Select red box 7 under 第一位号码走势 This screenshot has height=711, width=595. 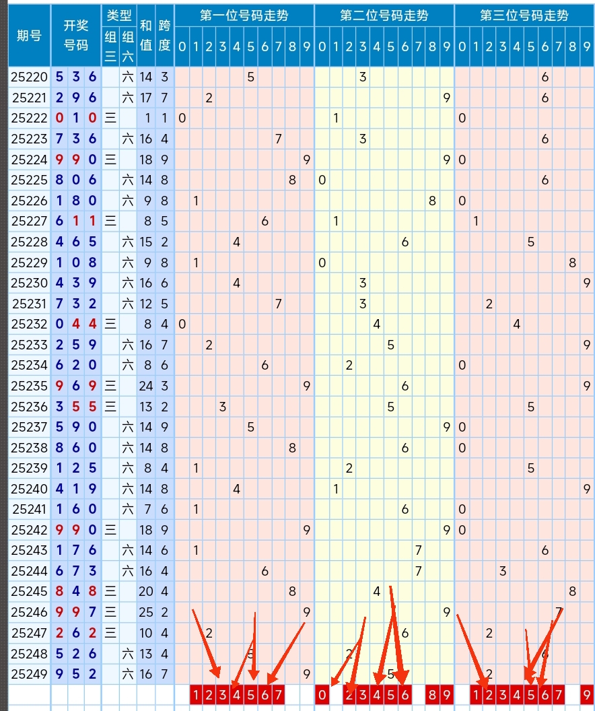278,694
